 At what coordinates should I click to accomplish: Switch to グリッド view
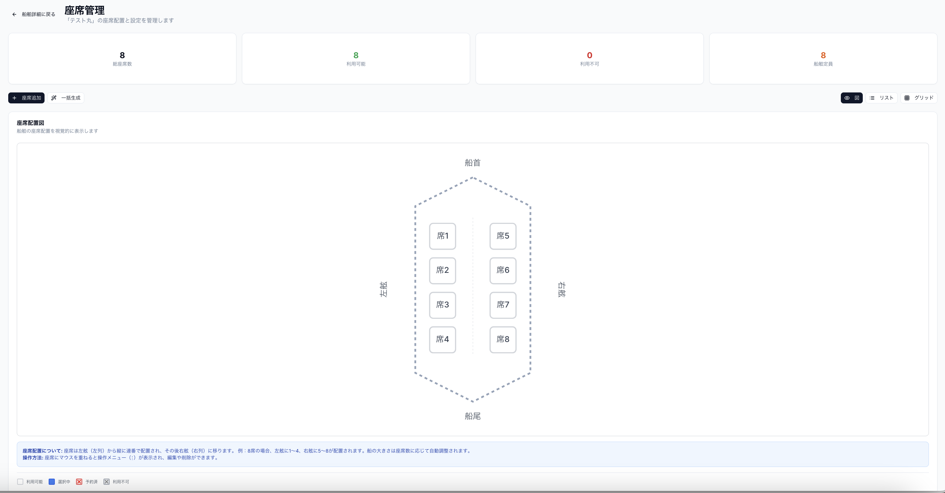click(919, 98)
